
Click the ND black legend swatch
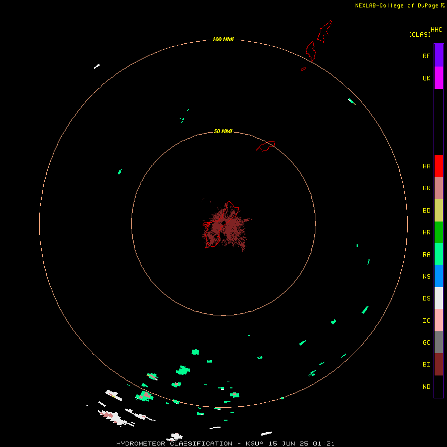coord(439,386)
